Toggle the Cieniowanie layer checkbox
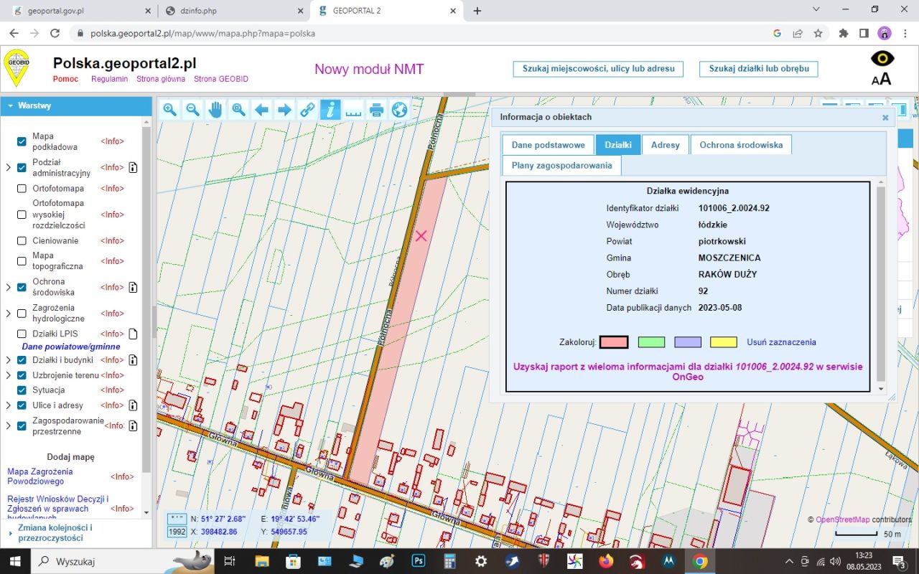Viewport: 919px width, 574px height. coord(22,241)
